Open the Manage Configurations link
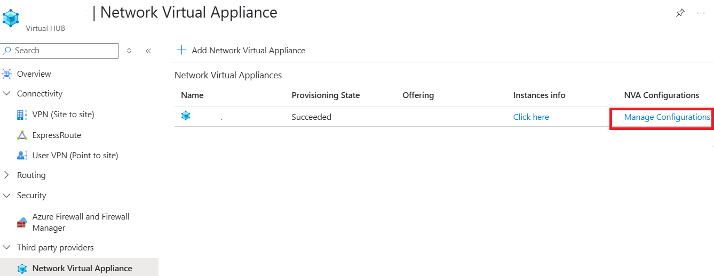The width and height of the screenshot is (714, 276). [x=667, y=117]
